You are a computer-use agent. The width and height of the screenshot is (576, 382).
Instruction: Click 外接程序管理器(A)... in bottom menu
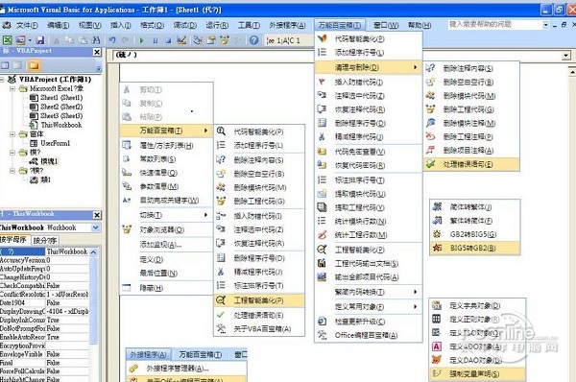(x=185, y=368)
